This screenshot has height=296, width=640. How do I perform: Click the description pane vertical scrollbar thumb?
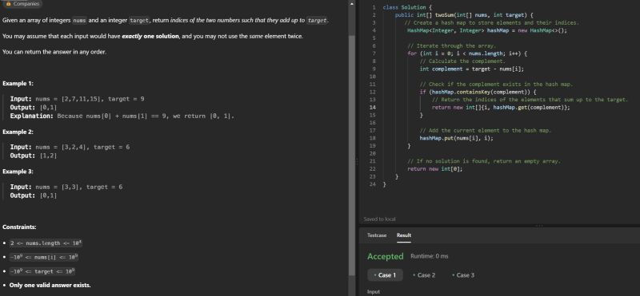pyautogui.click(x=352, y=155)
